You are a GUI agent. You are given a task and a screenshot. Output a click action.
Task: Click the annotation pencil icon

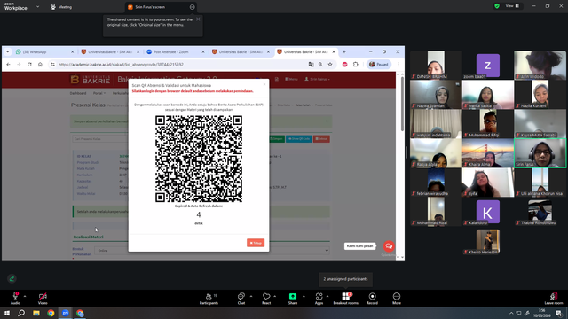[x=12, y=278]
